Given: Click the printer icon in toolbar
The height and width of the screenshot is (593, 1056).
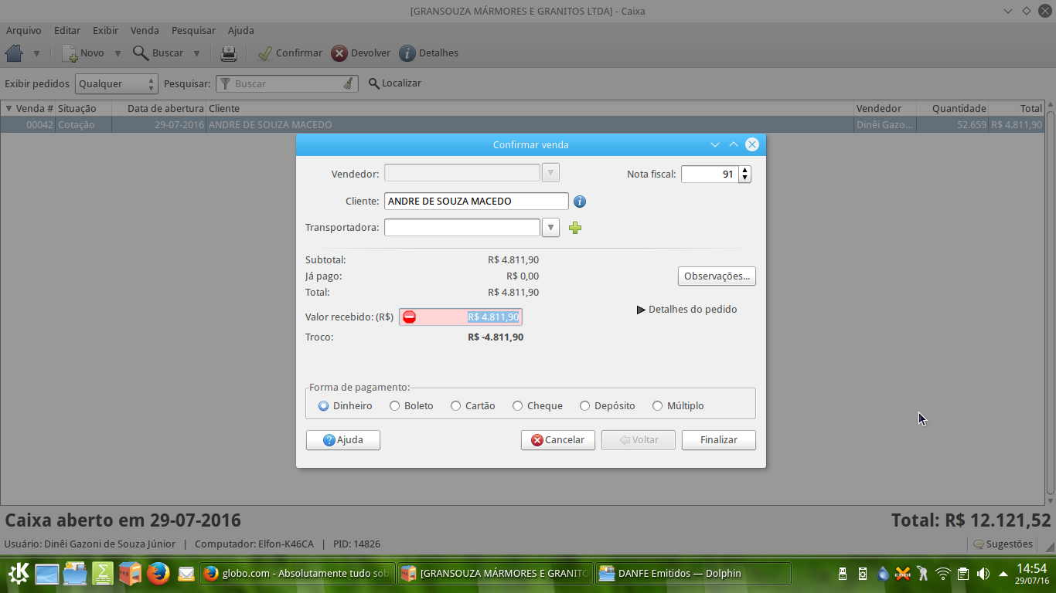Looking at the screenshot, I should point(229,53).
